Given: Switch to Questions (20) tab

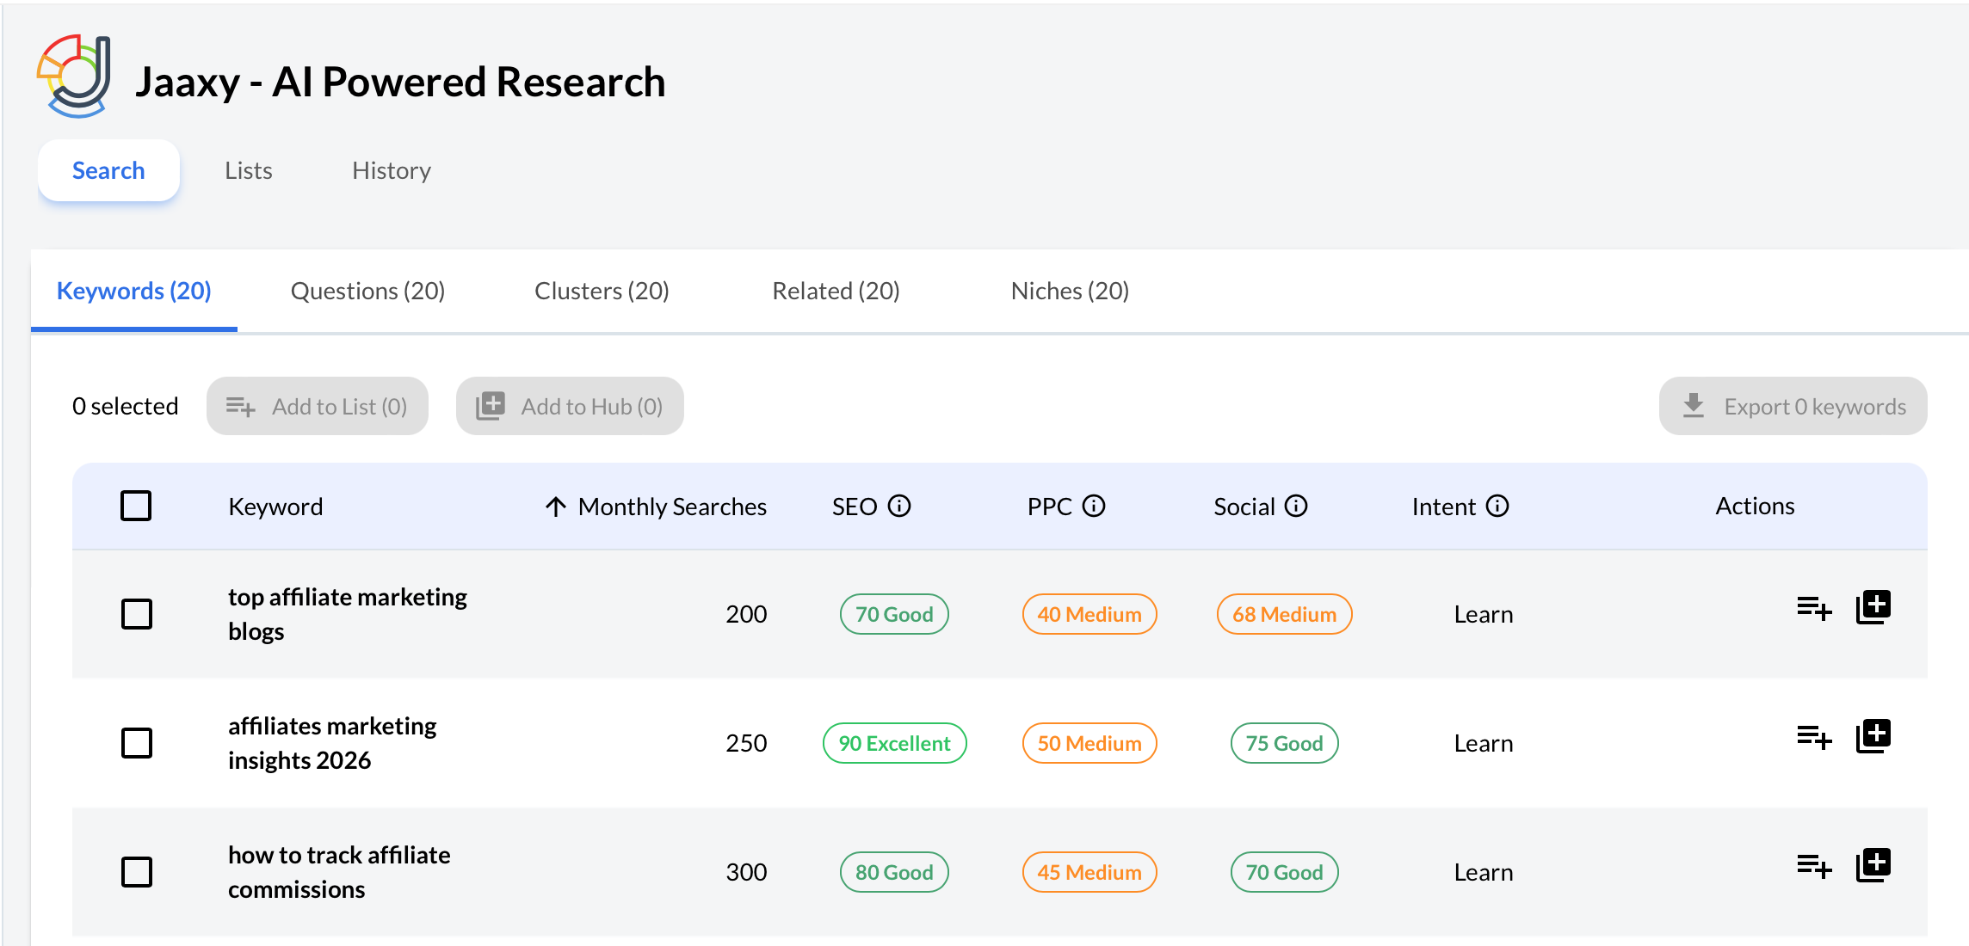Looking at the screenshot, I should tap(367, 291).
